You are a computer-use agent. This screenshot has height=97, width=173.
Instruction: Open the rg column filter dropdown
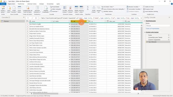click(105, 21)
